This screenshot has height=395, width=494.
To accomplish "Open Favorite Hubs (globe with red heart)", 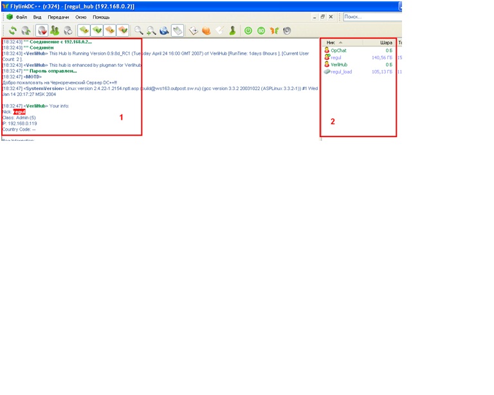I will (42, 30).
